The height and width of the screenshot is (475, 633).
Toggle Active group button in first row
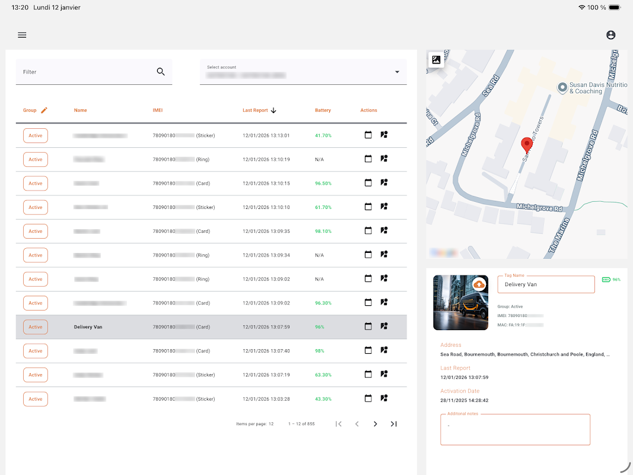point(36,135)
